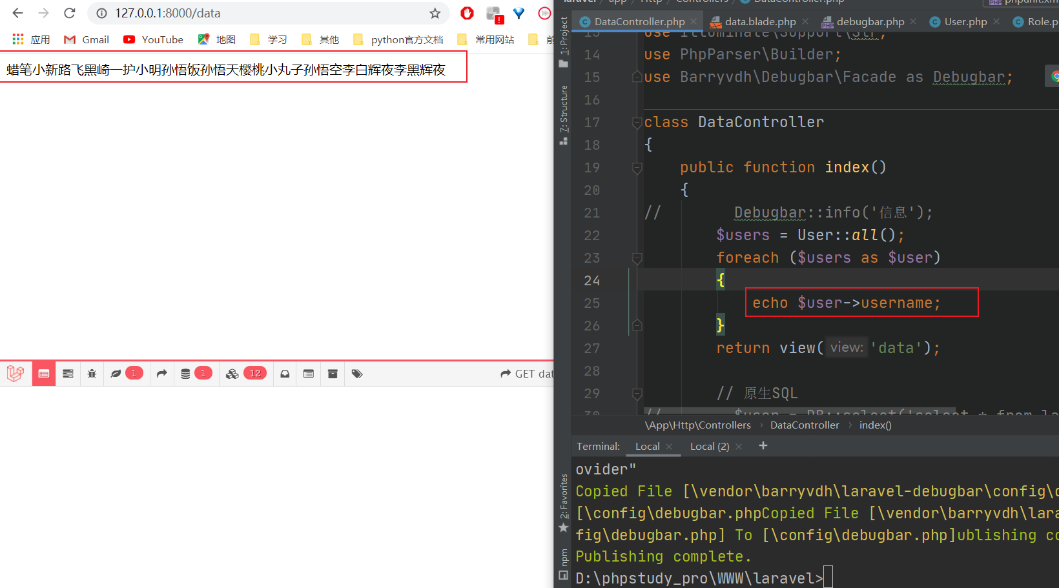Open the 其他 bookmark folder

(x=320, y=39)
